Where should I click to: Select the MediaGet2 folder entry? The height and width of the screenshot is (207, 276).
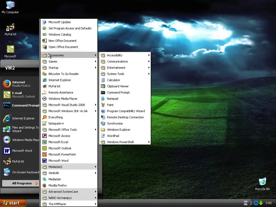(69, 167)
